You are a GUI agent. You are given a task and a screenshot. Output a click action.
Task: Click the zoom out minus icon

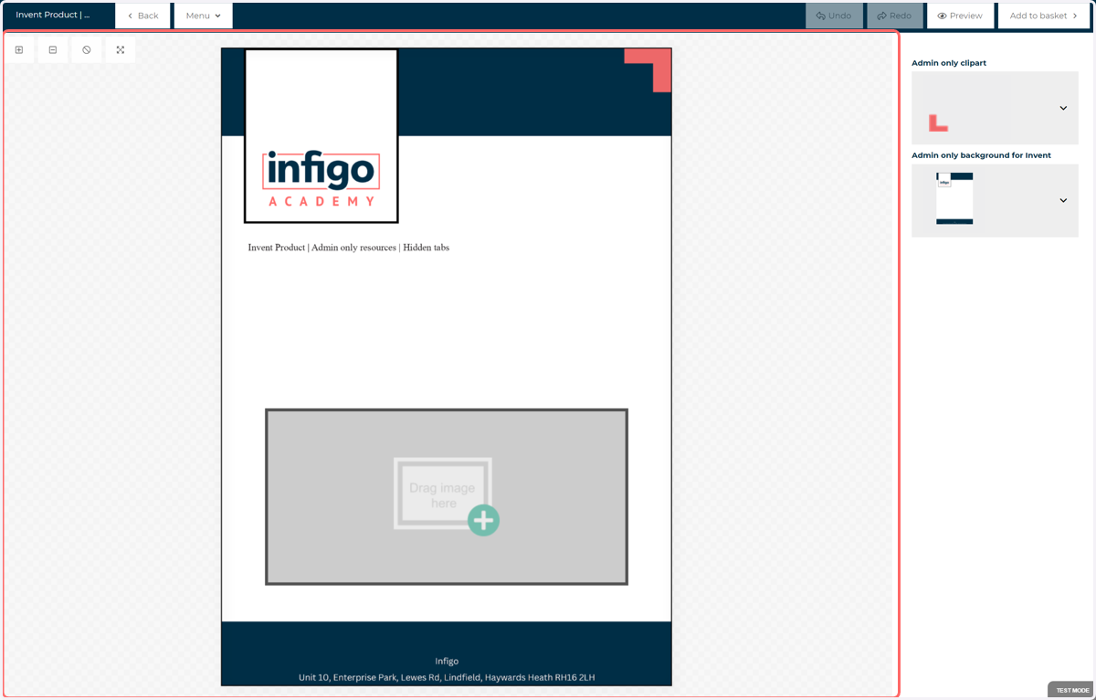pyautogui.click(x=53, y=50)
